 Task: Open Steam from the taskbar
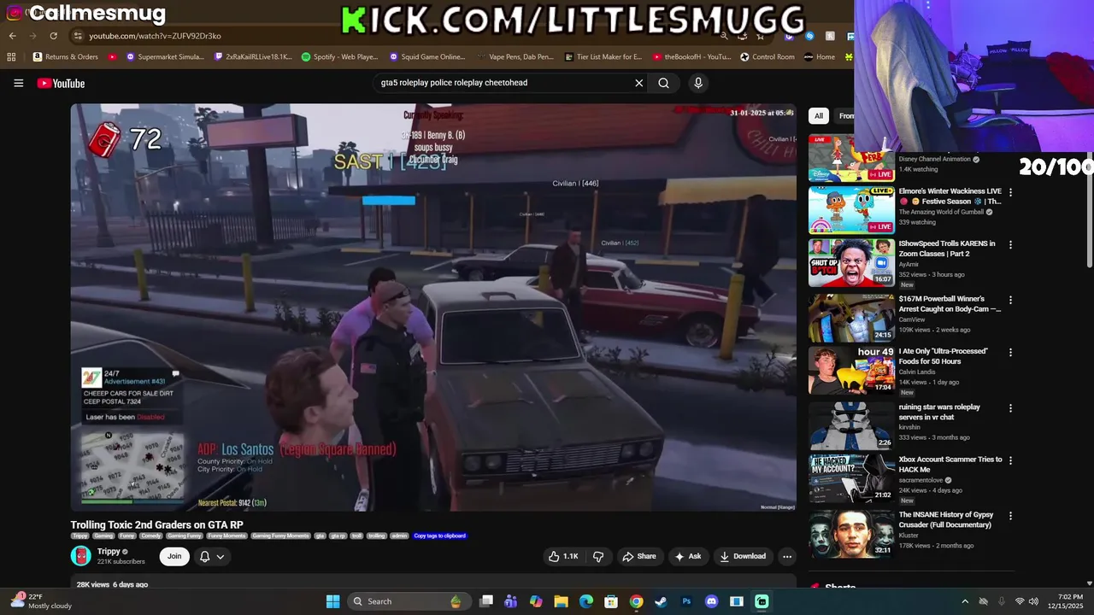coord(661,601)
